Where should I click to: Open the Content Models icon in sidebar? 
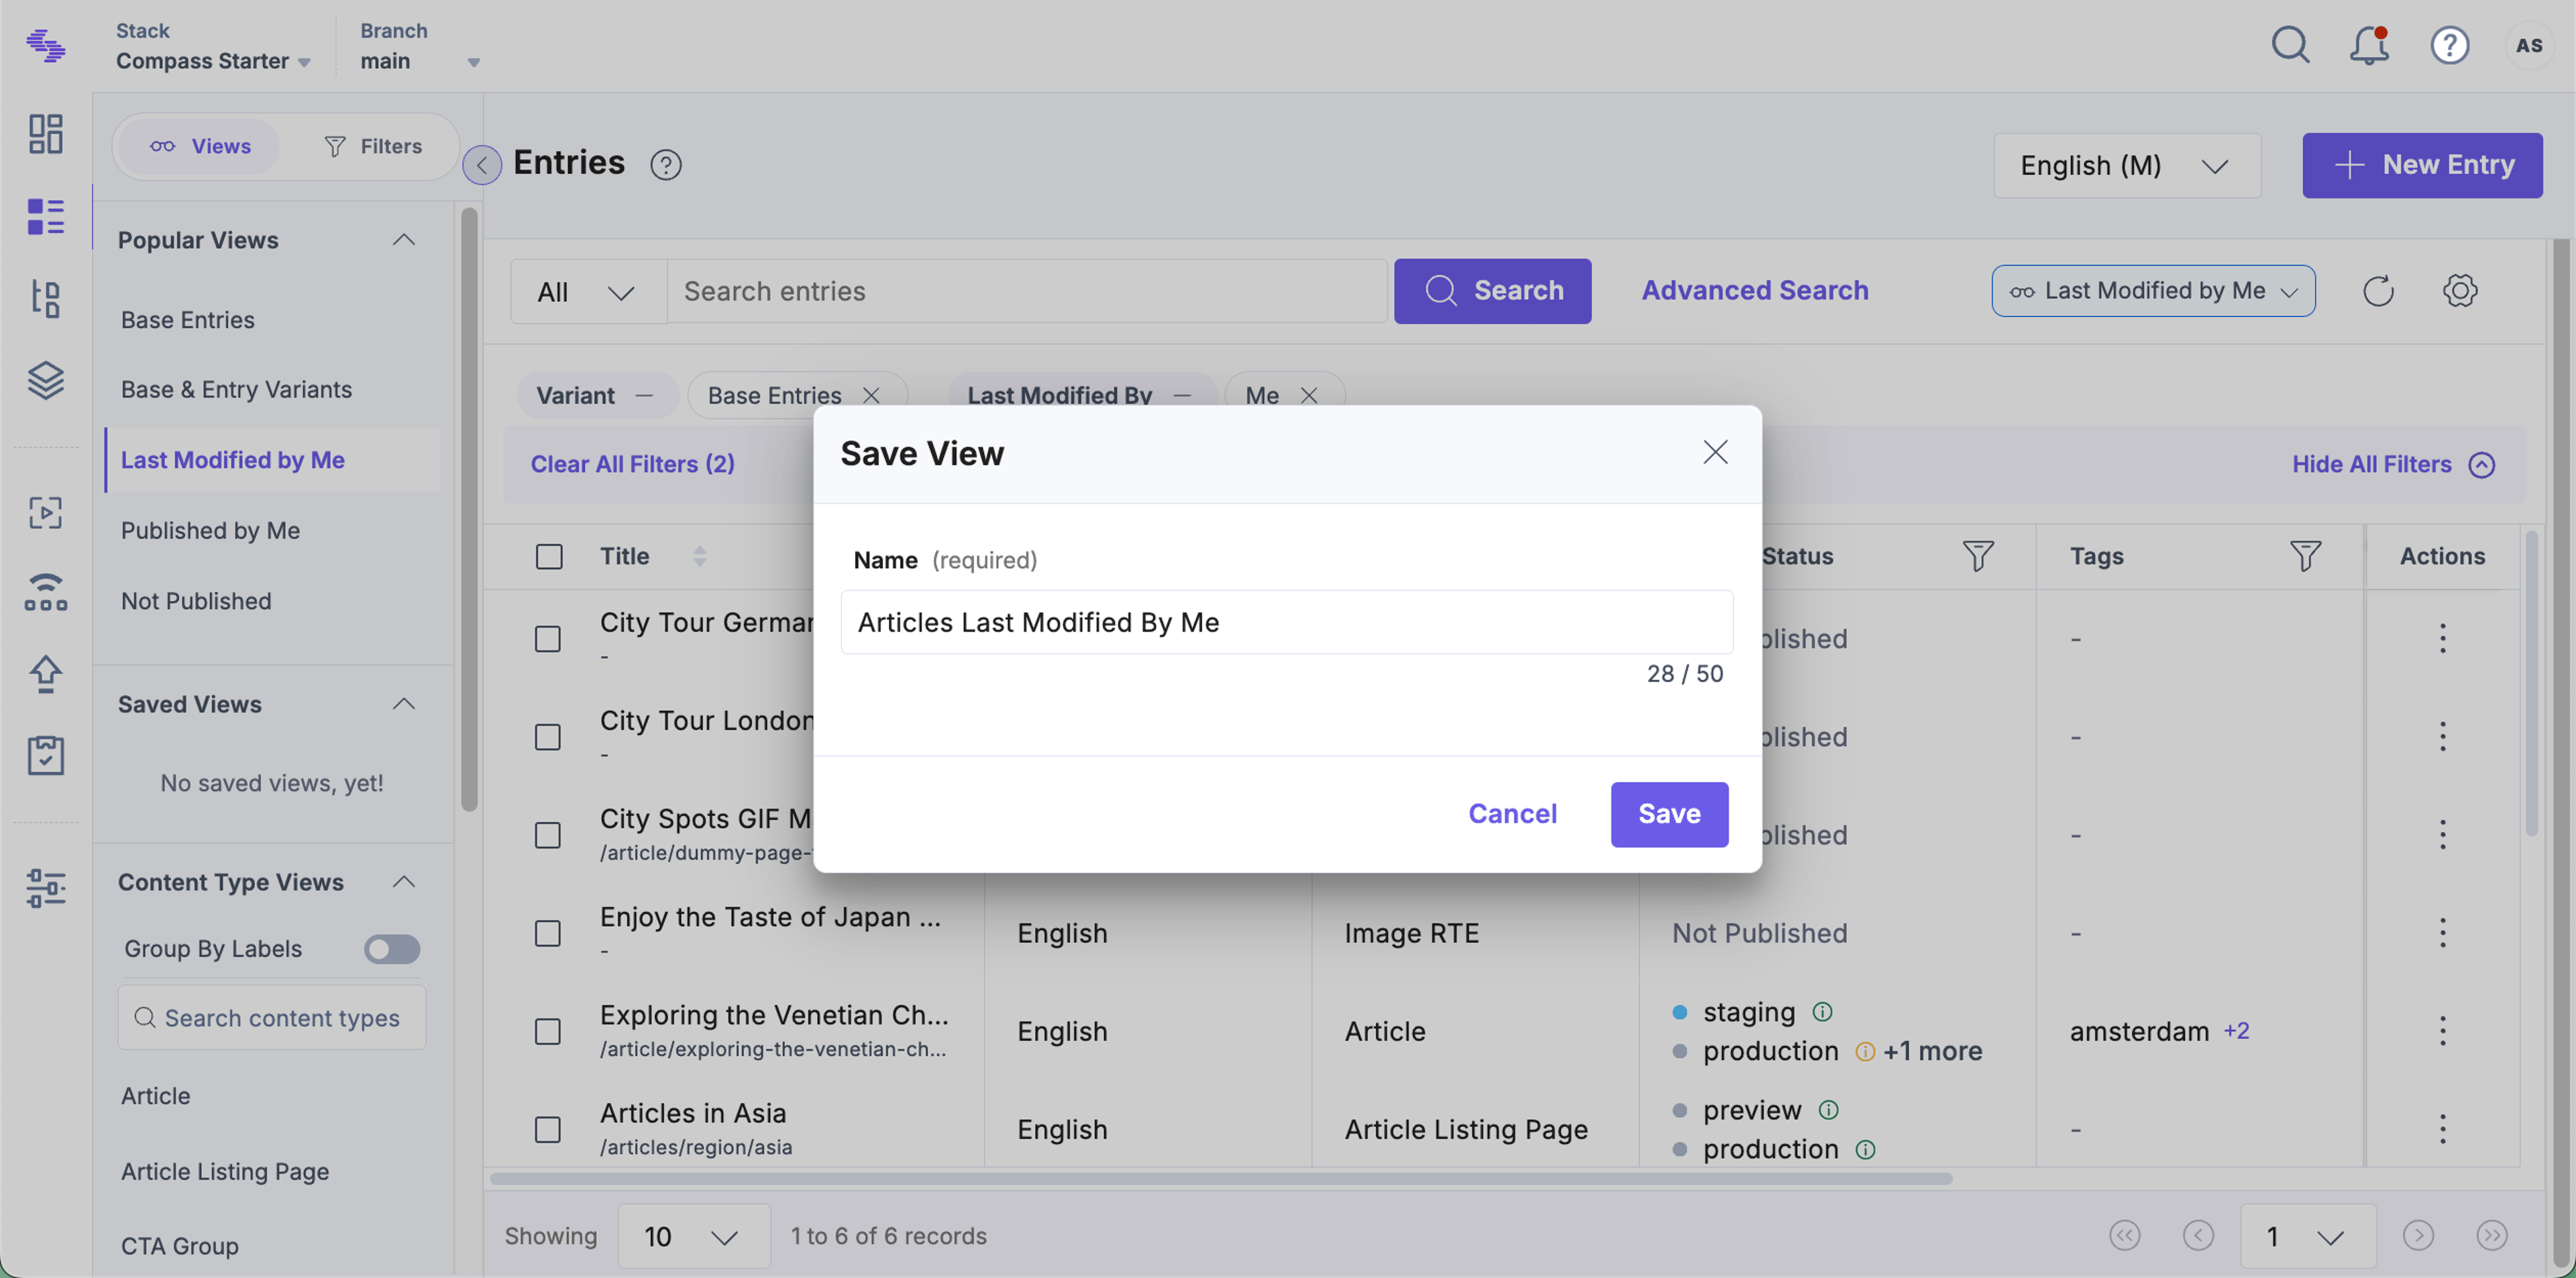(x=46, y=299)
